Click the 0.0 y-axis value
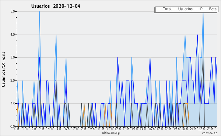221x136 pixels. 13,126
